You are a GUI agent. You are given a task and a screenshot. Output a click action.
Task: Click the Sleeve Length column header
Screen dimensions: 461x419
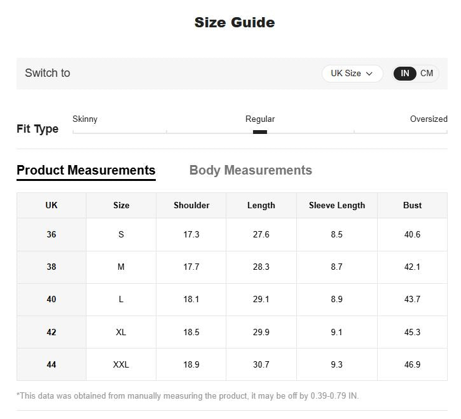point(337,205)
